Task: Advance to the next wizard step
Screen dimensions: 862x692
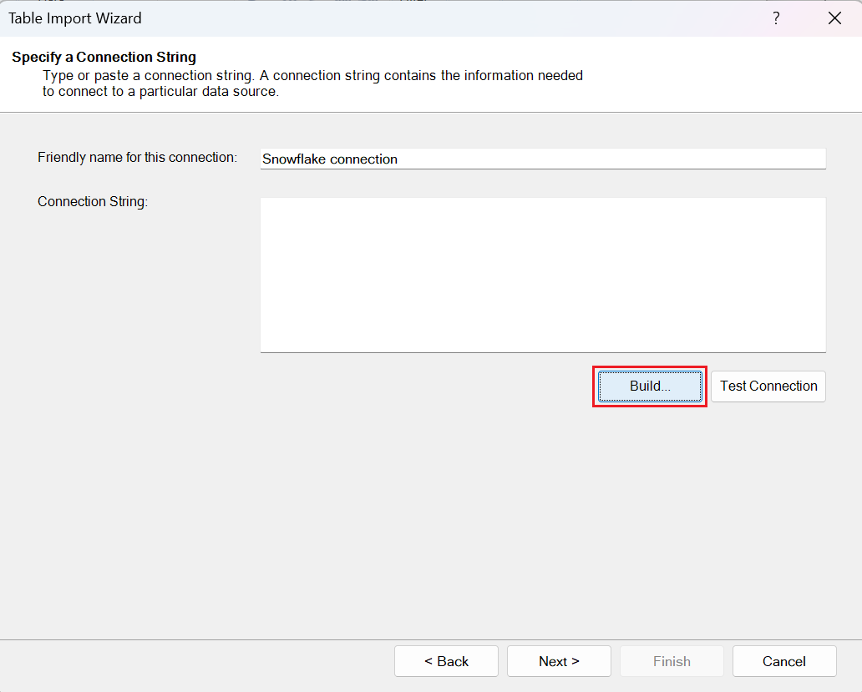Action: (x=559, y=661)
